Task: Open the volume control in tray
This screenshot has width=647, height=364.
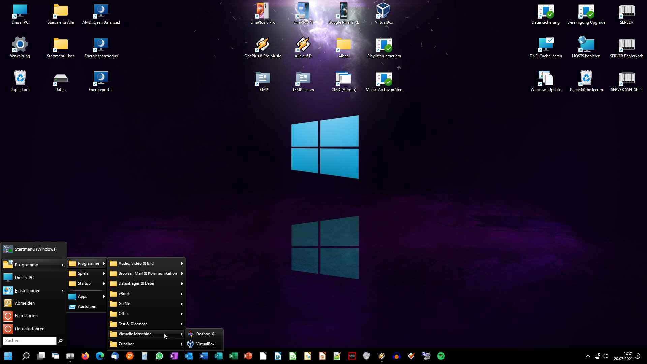Action: tap(606, 356)
